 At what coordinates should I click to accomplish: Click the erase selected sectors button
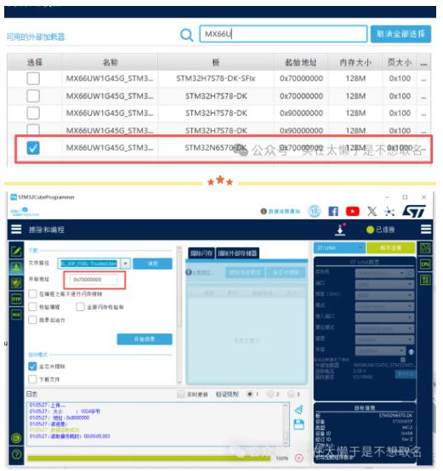coord(245,272)
